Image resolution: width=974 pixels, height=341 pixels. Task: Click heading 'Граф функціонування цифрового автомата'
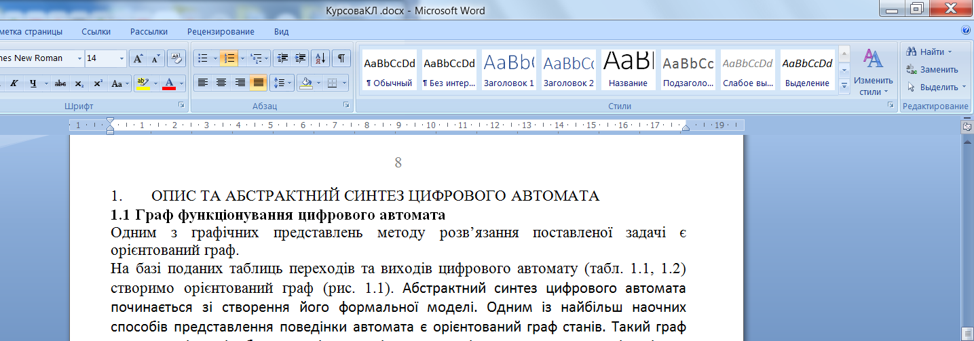coord(291,215)
